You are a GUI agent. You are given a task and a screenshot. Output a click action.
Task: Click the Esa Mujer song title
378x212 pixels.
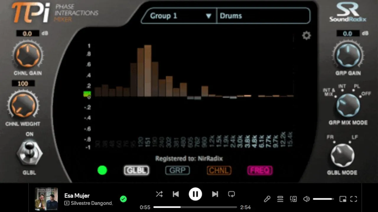(x=77, y=196)
